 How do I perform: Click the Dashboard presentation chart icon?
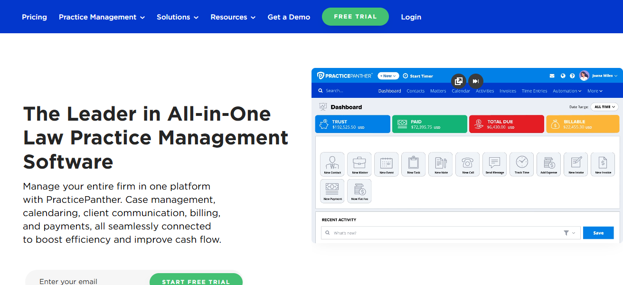[x=323, y=107]
